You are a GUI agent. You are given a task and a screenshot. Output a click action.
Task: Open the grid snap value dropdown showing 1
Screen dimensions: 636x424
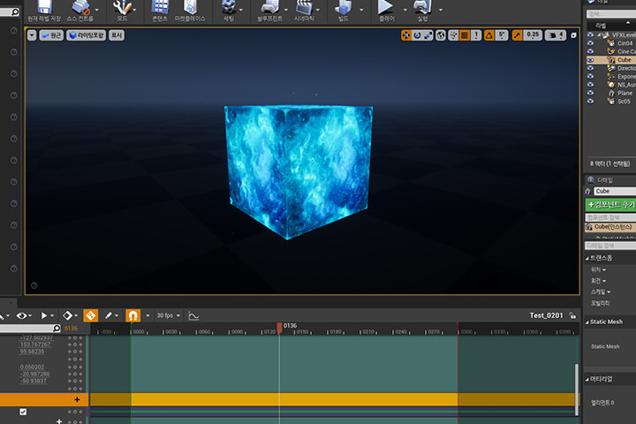[x=476, y=35]
